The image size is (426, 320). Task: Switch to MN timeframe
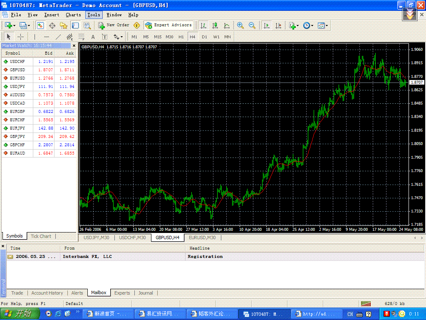pyautogui.click(x=228, y=37)
